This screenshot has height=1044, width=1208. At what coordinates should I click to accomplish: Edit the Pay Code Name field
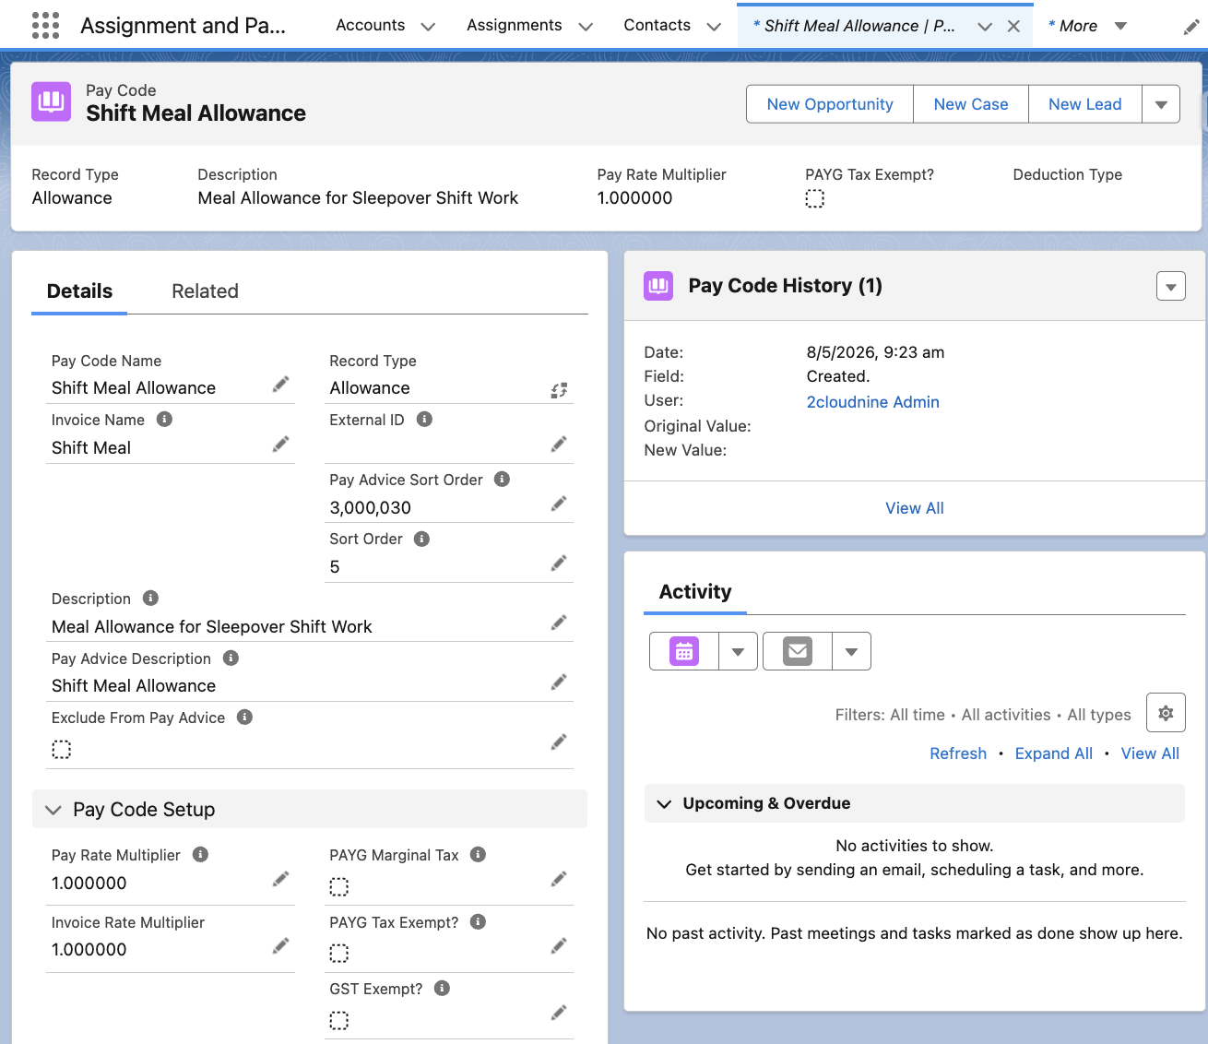click(281, 385)
